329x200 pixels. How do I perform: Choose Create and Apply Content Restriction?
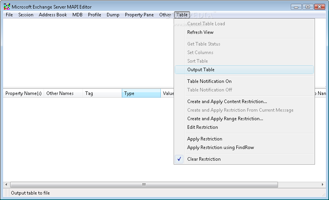click(244, 102)
